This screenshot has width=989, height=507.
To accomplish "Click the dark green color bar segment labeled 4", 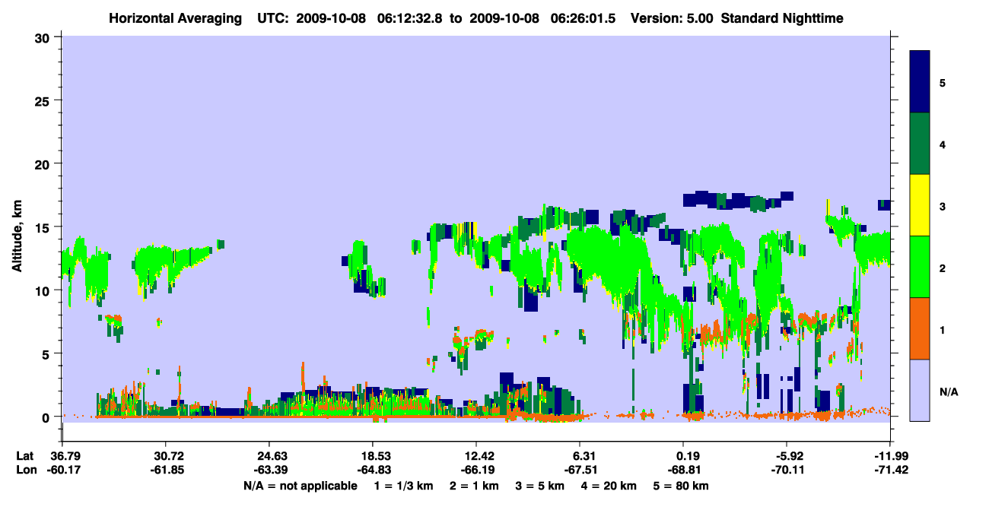I will pos(920,144).
